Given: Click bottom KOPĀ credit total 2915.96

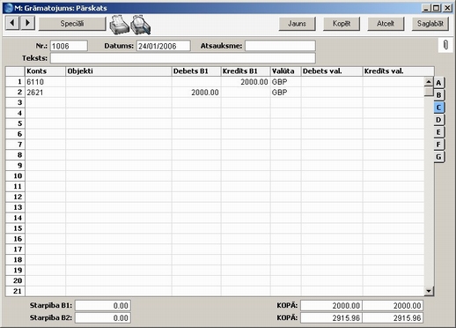Looking at the screenshot, I should click(393, 318).
